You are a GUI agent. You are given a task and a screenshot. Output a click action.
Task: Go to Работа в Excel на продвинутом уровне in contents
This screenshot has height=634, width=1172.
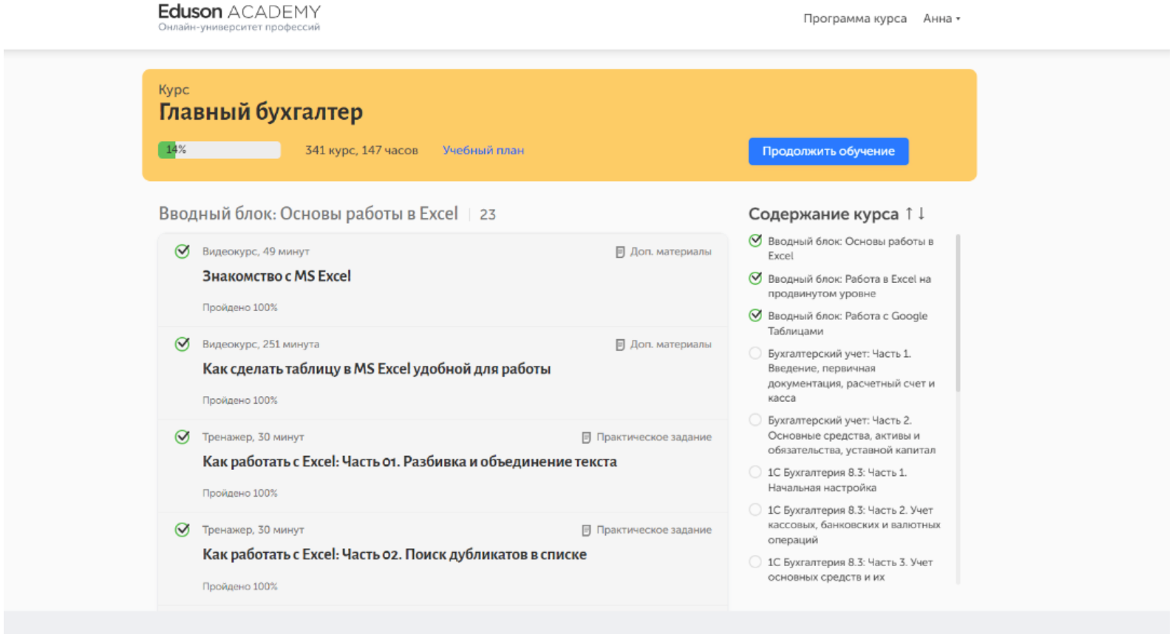tap(849, 286)
